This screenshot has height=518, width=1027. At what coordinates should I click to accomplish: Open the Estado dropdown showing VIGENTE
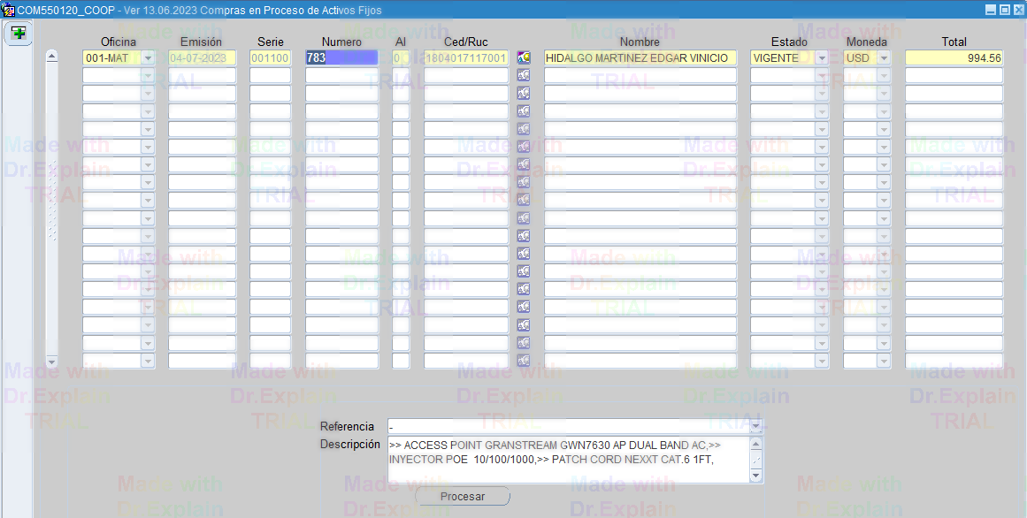point(822,57)
